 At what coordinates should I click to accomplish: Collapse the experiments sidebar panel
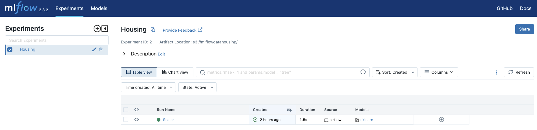pyautogui.click(x=105, y=29)
